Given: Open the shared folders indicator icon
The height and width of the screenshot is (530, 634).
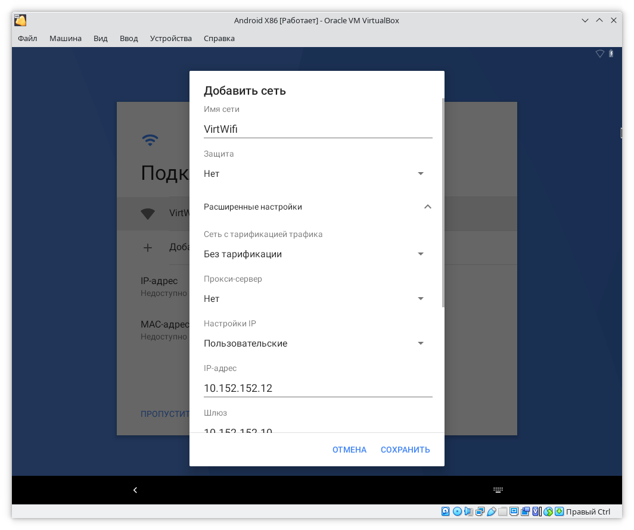Looking at the screenshot, I should pos(502,512).
